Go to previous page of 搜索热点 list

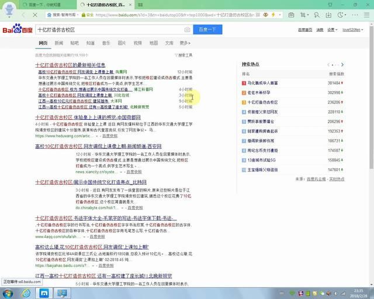[328, 65]
